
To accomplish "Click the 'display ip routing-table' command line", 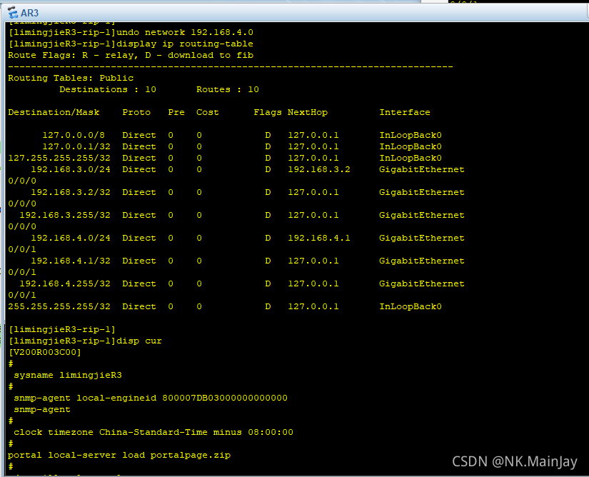I will pos(131,44).
